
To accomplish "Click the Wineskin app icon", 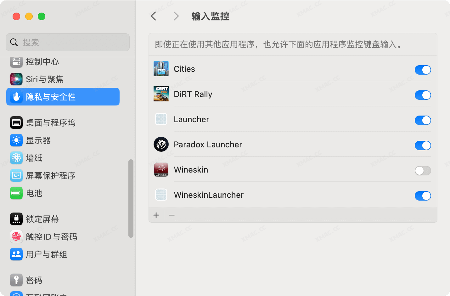I will coord(161,170).
